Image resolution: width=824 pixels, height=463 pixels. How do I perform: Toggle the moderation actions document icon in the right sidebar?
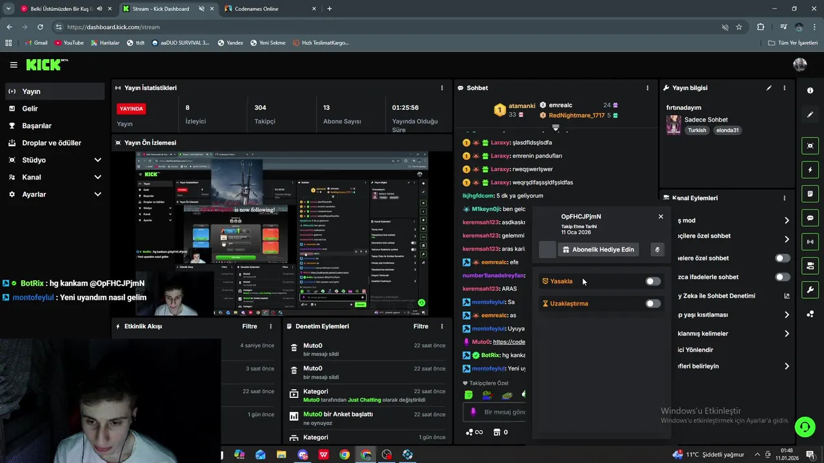click(810, 194)
